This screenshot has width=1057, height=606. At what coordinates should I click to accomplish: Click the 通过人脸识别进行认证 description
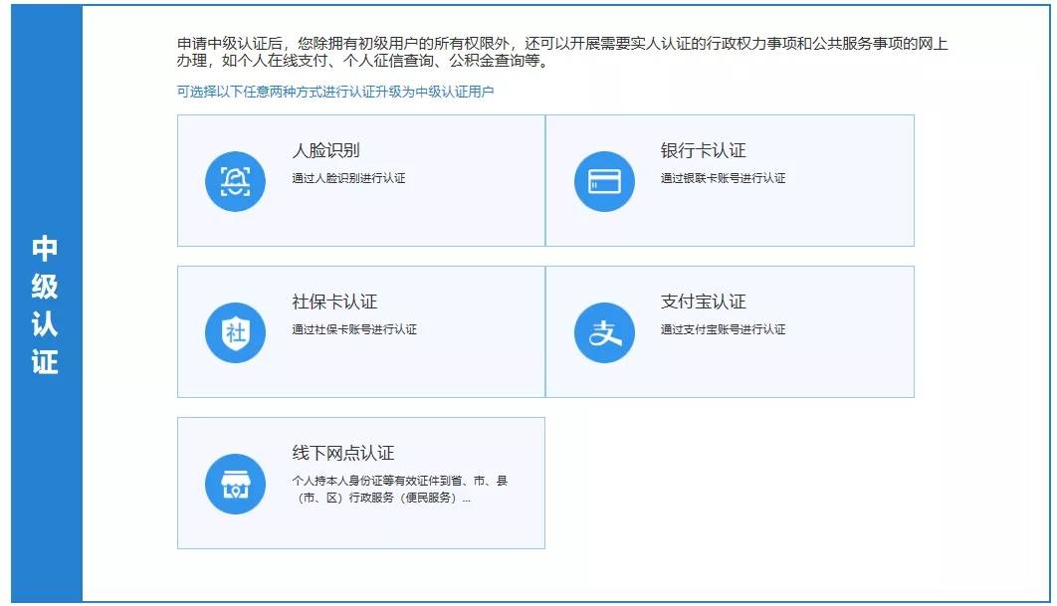point(348,179)
